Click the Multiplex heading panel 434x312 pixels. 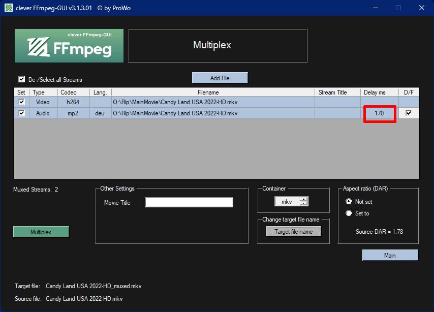(218, 45)
